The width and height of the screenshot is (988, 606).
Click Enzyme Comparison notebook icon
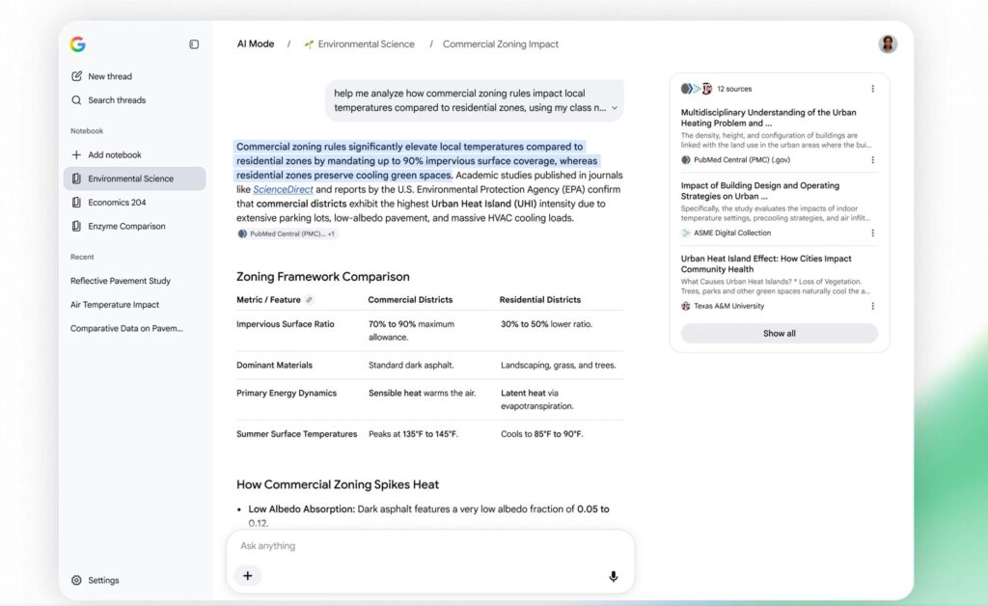click(x=76, y=226)
